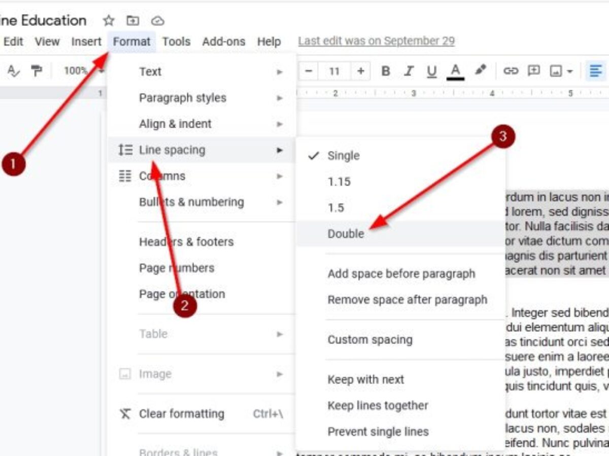Select the Paint format tool

click(x=37, y=71)
